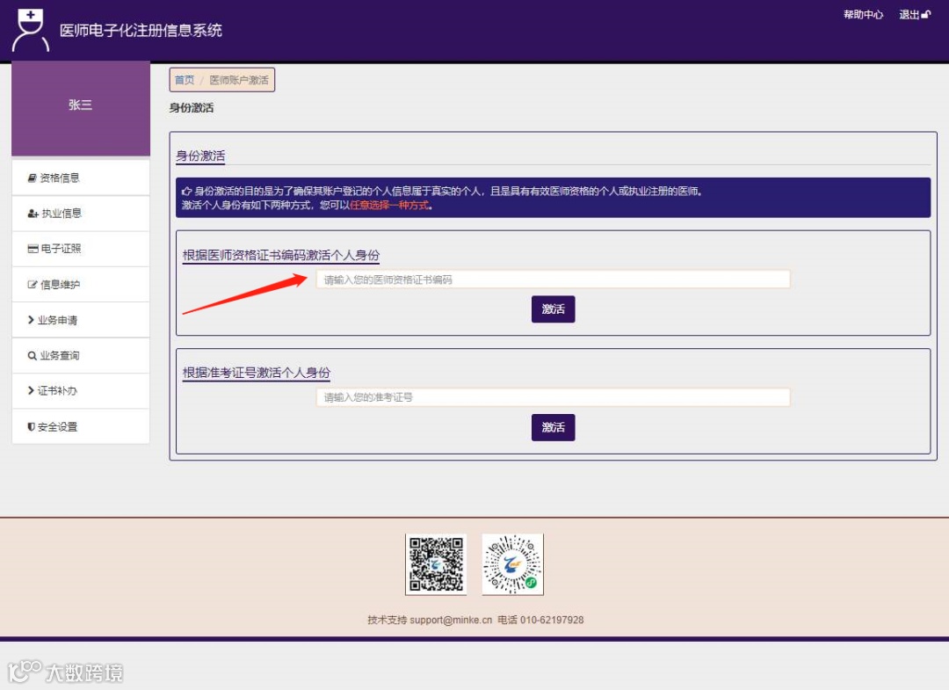Focus the 准考证号 input field
This screenshot has height=690, width=949.
(552, 396)
